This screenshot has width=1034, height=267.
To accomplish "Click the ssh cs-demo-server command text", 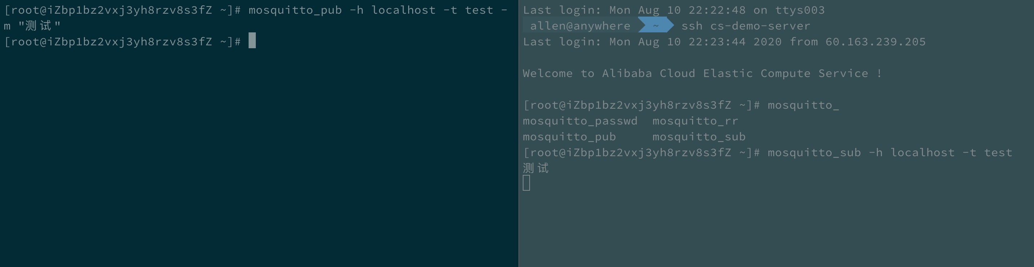I will (x=746, y=26).
